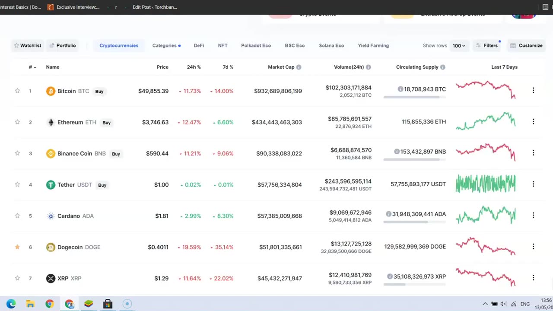Open the three-dot menu for Binance Coin row

[x=533, y=152]
